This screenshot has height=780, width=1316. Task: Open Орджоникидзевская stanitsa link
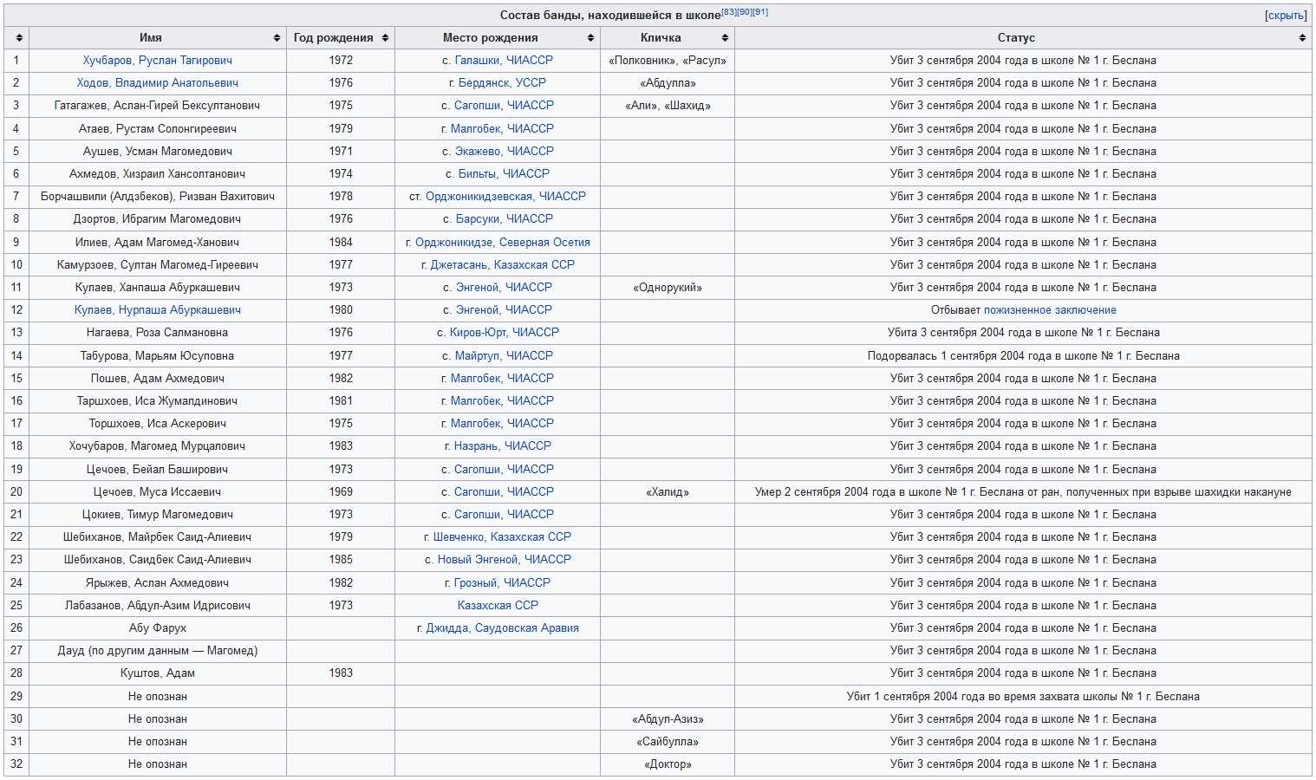tap(479, 197)
